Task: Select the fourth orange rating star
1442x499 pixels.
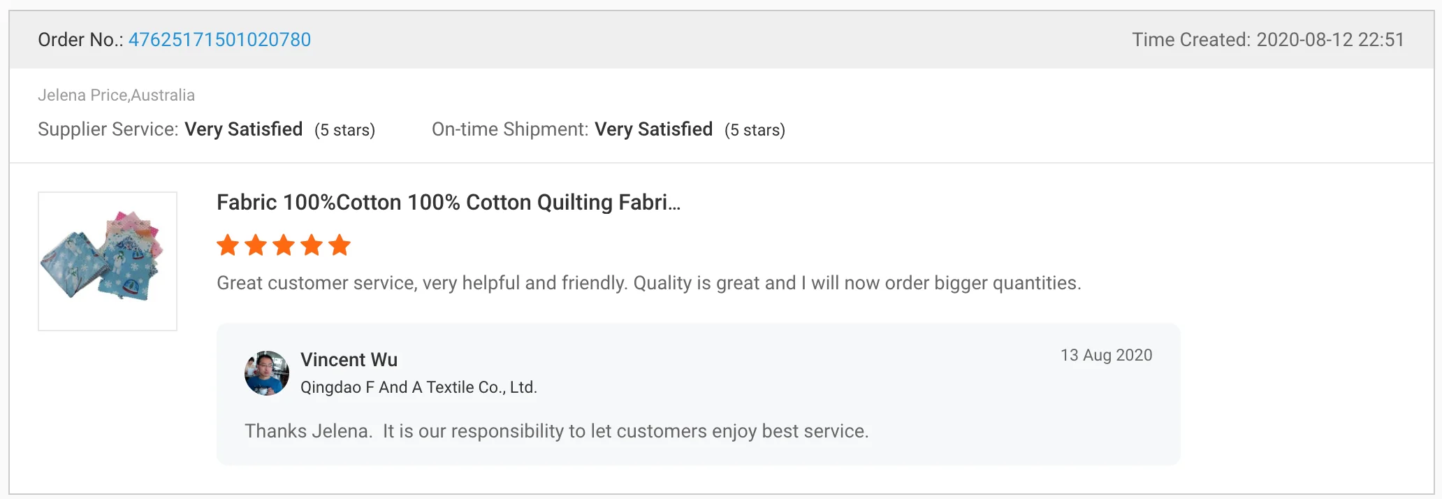Action: (x=312, y=245)
